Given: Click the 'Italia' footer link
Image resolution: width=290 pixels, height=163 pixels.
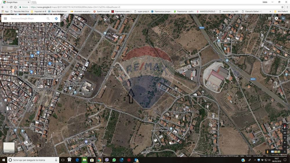Looking at the screenshot, I should point(242,156).
